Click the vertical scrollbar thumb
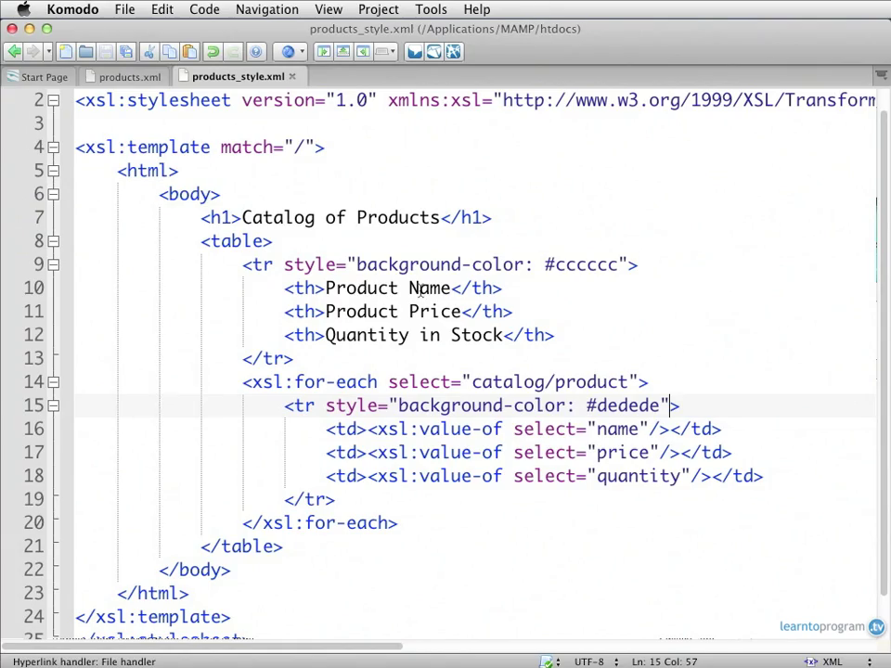Viewport: 891px width, 668px height. (885, 353)
